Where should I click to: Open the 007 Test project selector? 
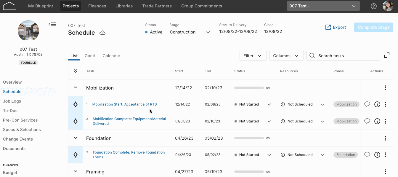323,6
